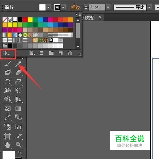This screenshot has width=159, height=159.
Task: Select the Slice tool
Action: (18, 136)
